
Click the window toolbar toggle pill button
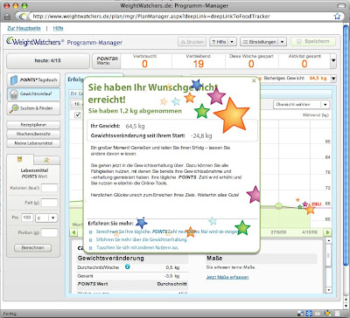point(341,5)
